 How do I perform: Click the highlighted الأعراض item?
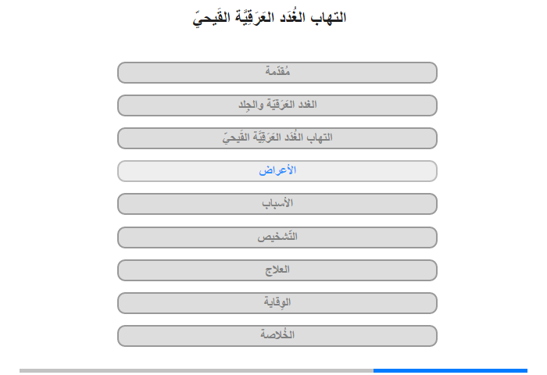(277, 171)
